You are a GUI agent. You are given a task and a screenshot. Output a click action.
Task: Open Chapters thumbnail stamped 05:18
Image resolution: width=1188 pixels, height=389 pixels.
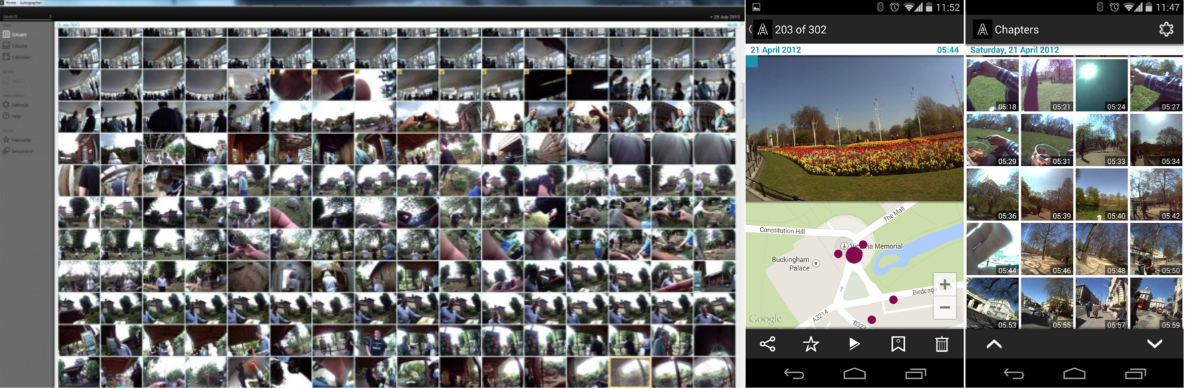tap(992, 85)
